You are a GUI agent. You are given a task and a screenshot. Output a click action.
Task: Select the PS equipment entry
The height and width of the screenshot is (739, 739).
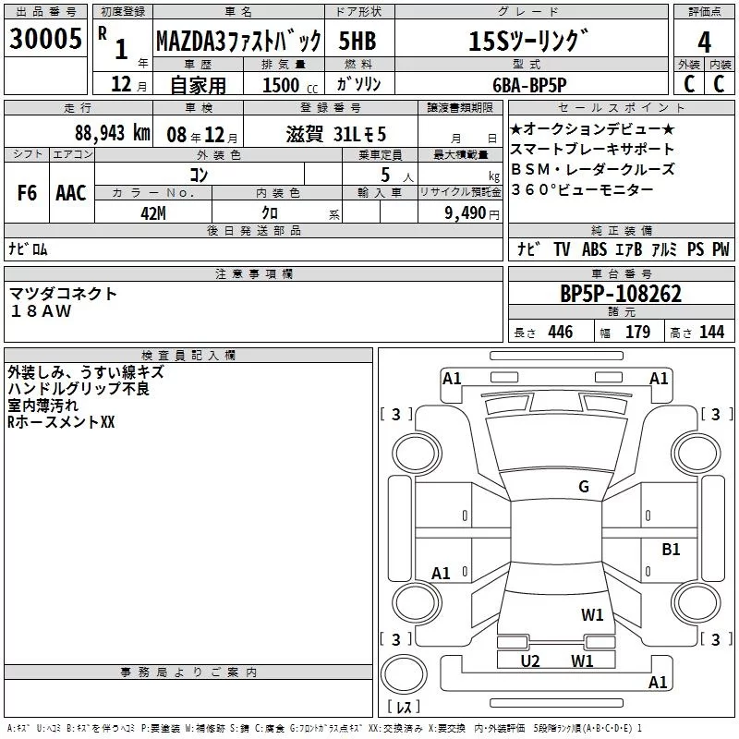click(696, 248)
